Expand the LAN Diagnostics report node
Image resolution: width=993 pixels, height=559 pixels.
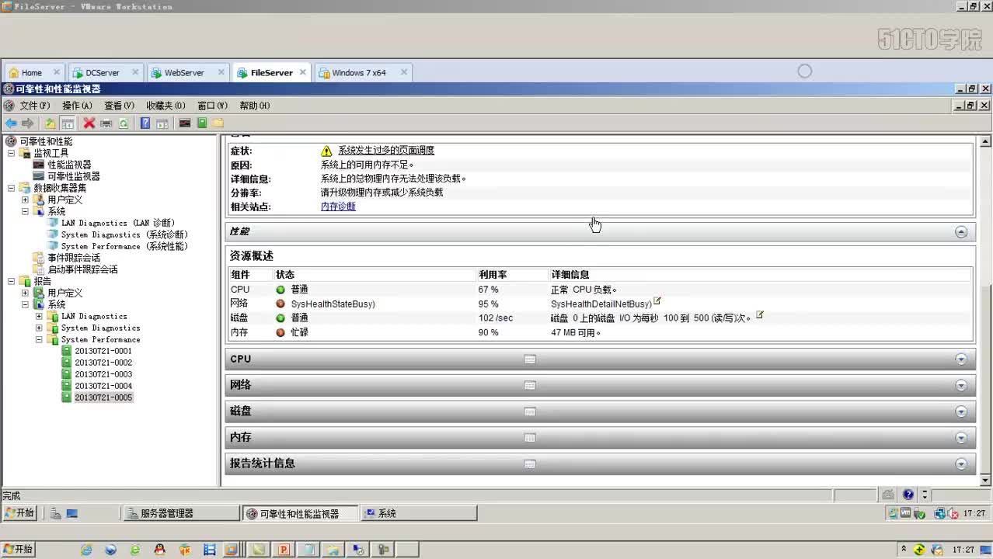point(40,316)
